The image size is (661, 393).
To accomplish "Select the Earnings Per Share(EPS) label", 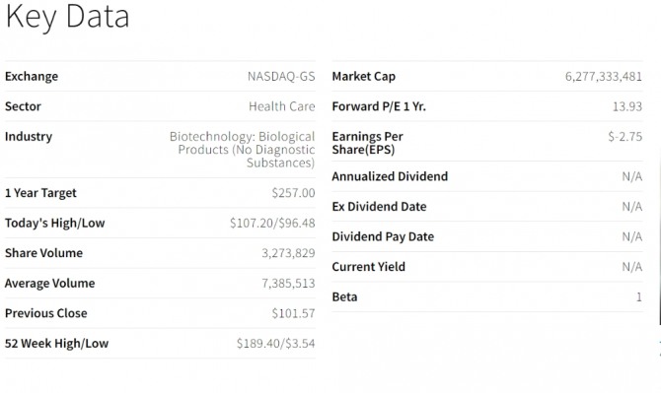I will click(x=368, y=143).
